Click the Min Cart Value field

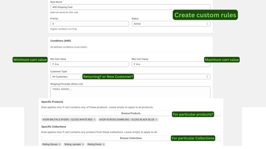(89, 64)
